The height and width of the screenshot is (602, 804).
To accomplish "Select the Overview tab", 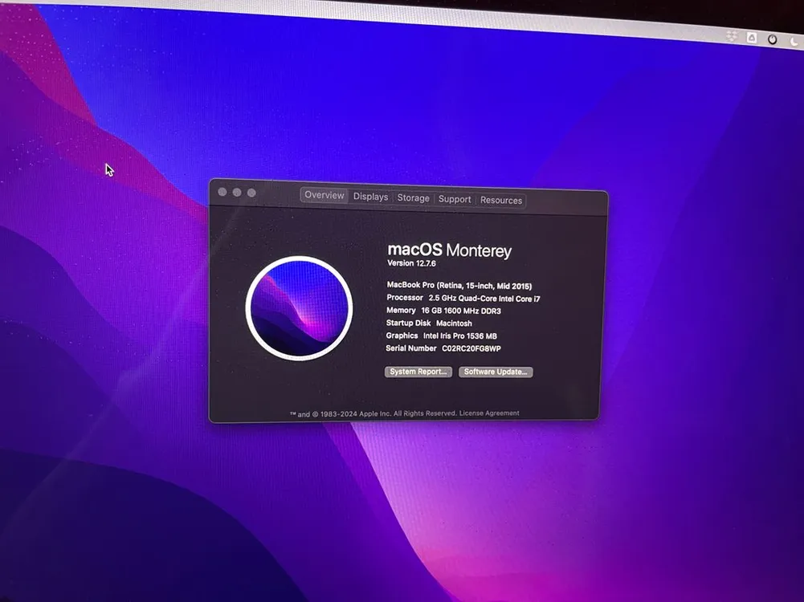I will pos(324,195).
